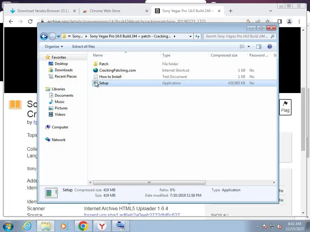Open Explorer help icon
The height and width of the screenshot is (232, 310).
(x=270, y=47)
